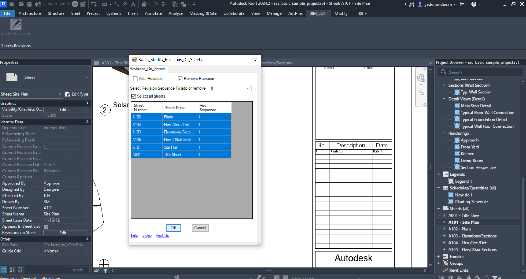This screenshot has height=279, width=526.
Task: Enable the Add Revision checkbox
Action: tap(135, 79)
